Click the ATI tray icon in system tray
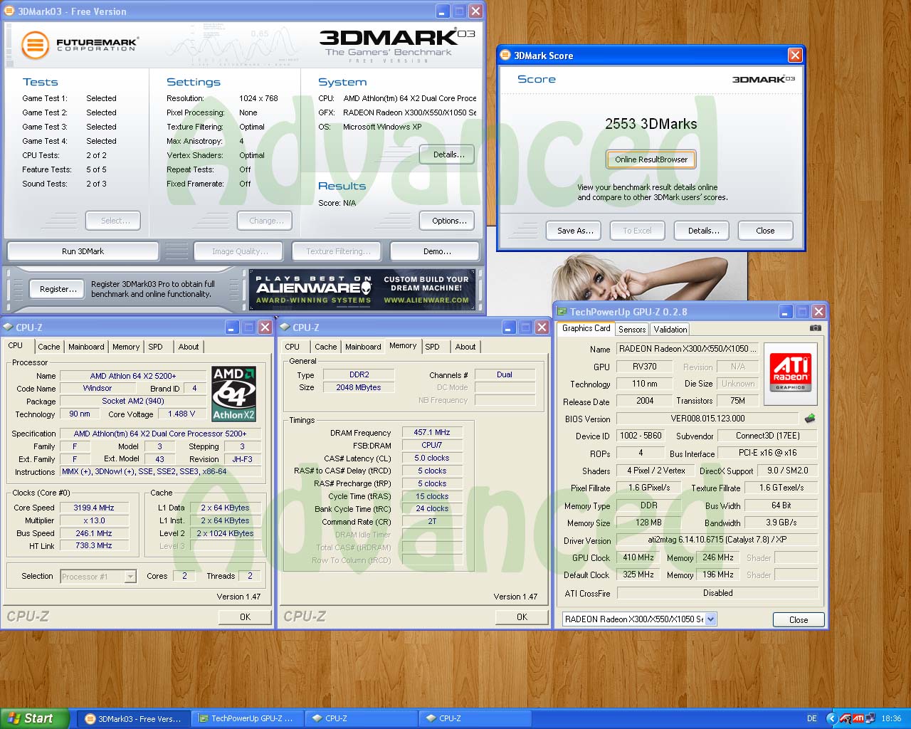911x729 pixels. (x=858, y=718)
